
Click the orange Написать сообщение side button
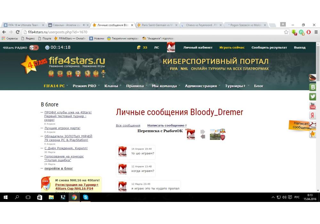301,125
